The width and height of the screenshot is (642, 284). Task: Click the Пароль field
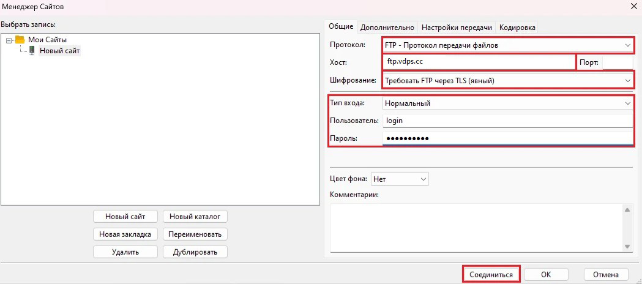click(x=507, y=138)
